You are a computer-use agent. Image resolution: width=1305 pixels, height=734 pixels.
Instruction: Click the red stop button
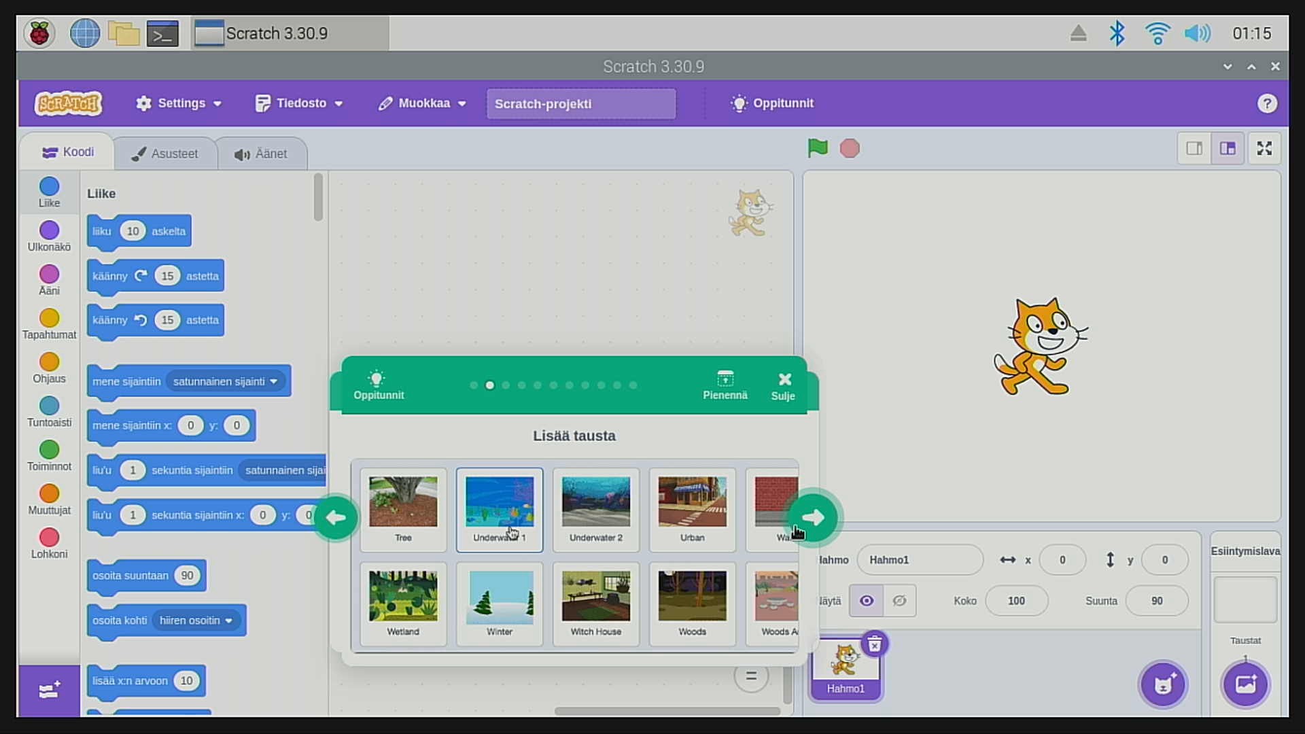(850, 148)
